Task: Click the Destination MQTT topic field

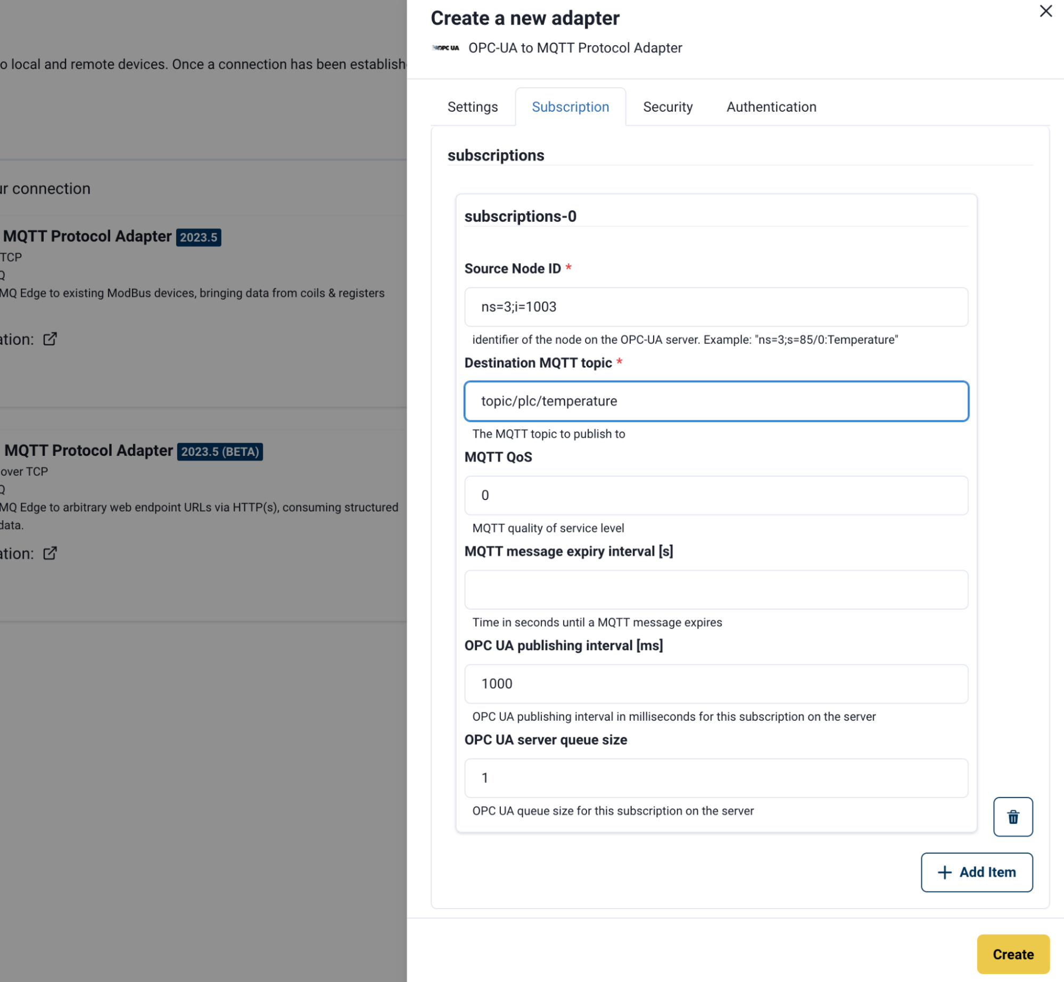Action: pos(716,401)
